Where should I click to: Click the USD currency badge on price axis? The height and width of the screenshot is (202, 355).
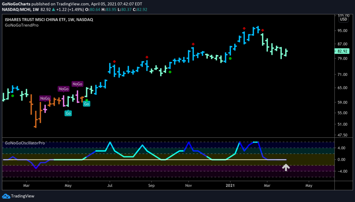point(344,19)
